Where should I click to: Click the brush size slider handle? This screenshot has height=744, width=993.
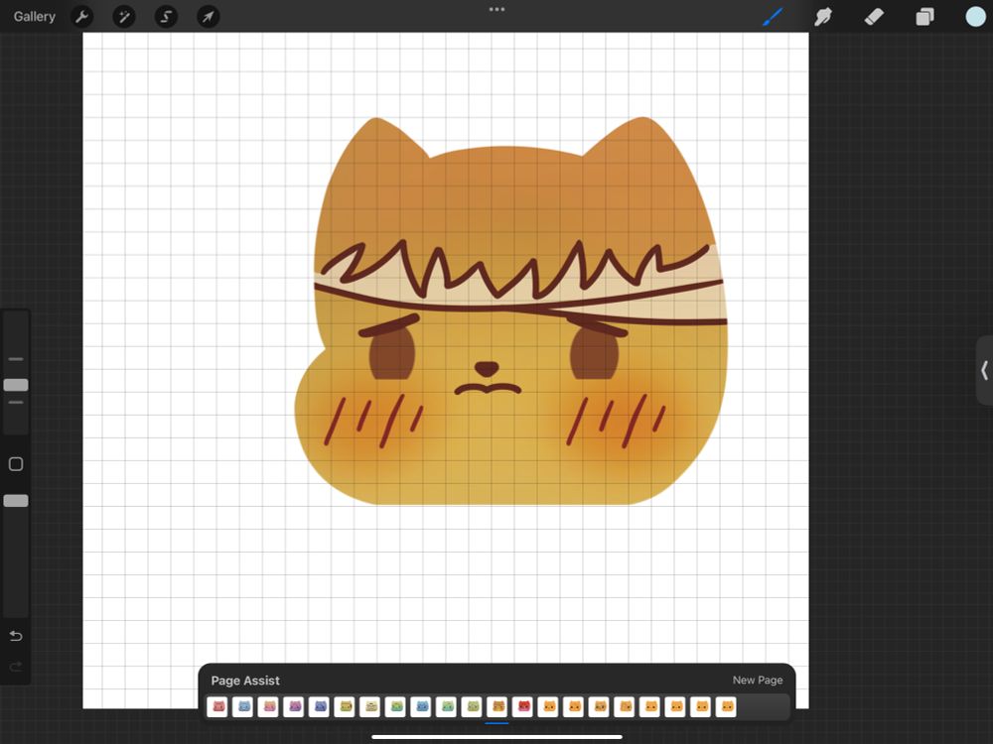point(16,385)
